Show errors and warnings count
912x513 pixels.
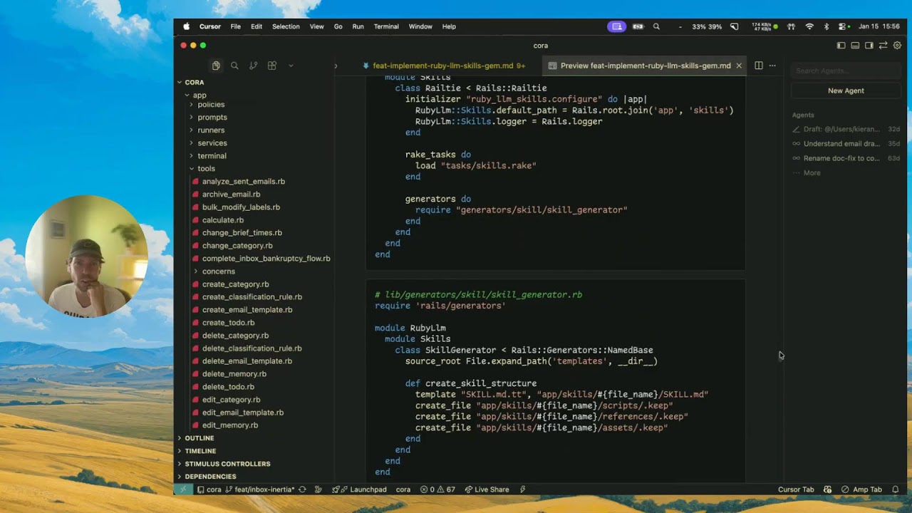(437, 489)
